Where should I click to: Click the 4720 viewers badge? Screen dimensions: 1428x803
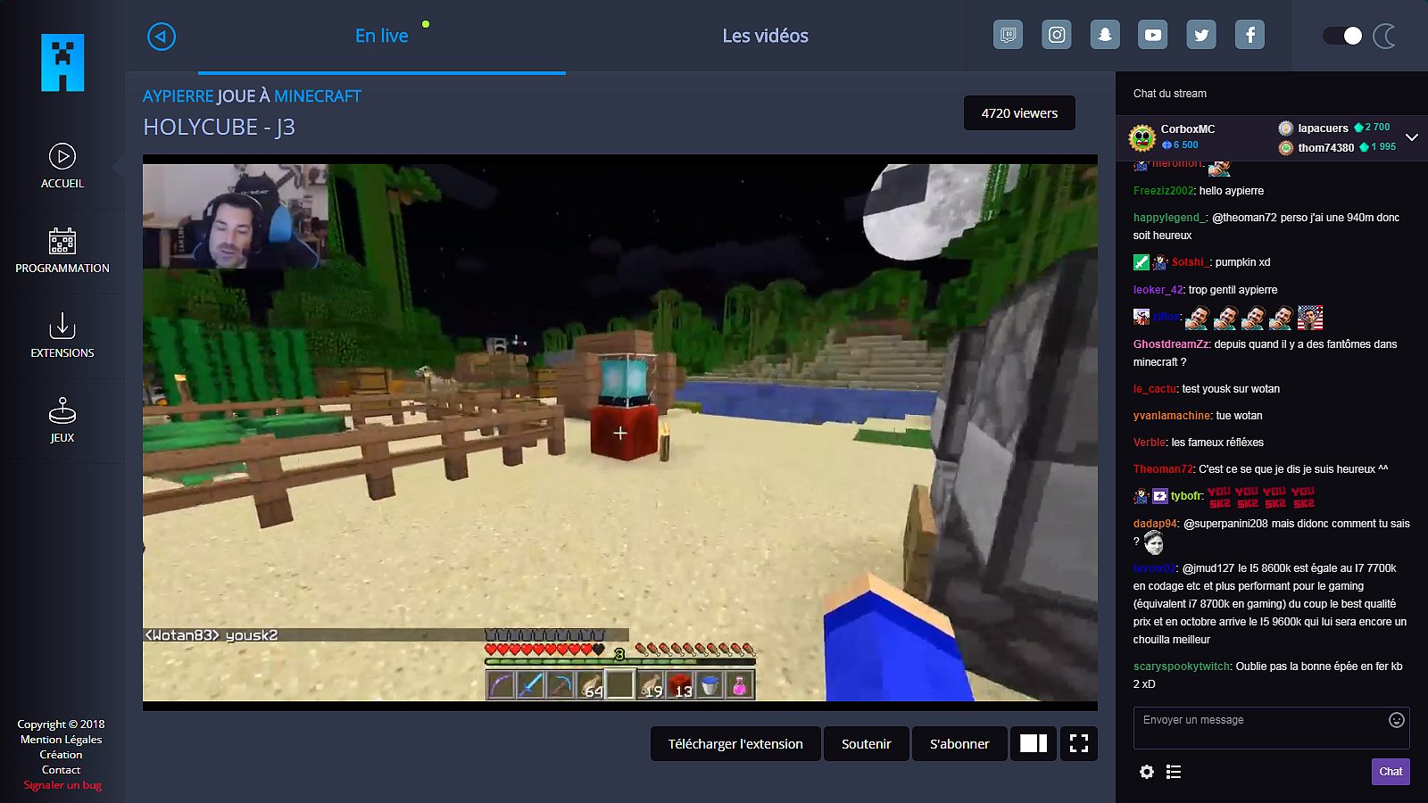[1019, 113]
